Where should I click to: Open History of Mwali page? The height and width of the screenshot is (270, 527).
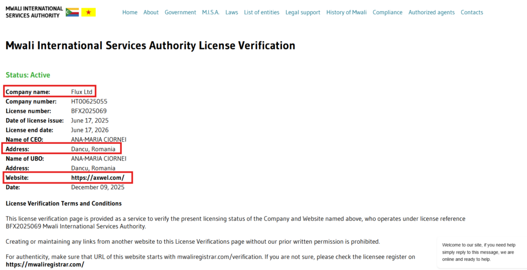click(346, 12)
